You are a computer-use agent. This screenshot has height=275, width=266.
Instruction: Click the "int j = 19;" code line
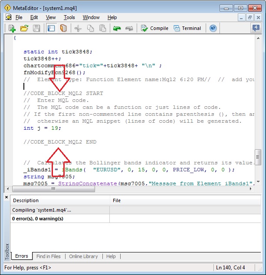pos(42,128)
